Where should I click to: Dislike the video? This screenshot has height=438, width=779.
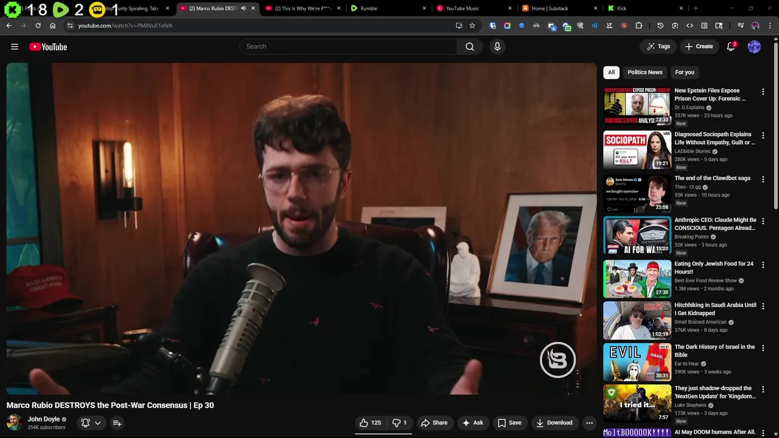point(400,423)
